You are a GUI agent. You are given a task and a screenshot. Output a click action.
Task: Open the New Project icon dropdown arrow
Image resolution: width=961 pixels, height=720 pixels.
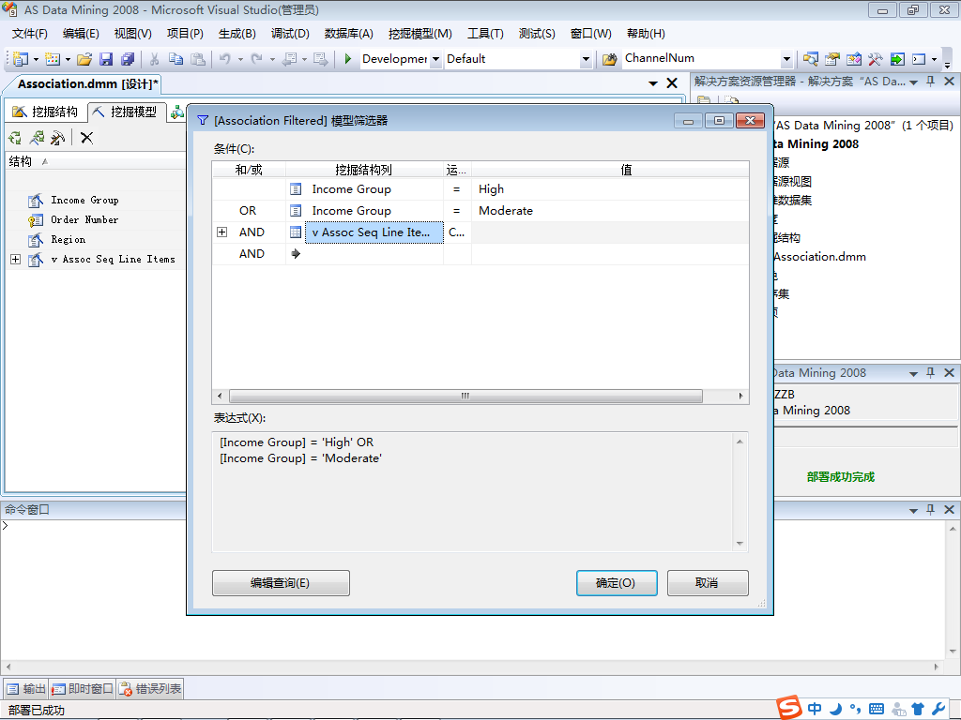pyautogui.click(x=36, y=59)
